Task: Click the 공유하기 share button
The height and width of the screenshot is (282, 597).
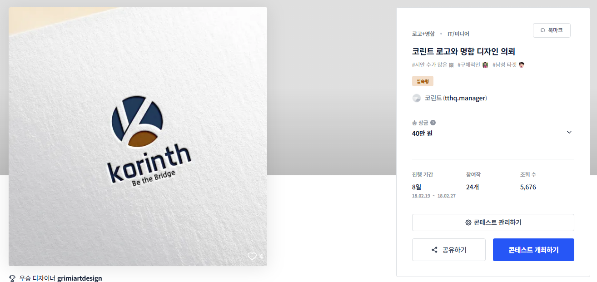Action: (x=449, y=250)
